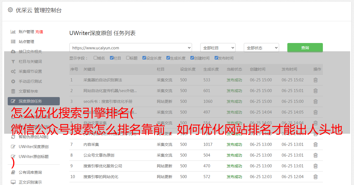Click keyword seo兵书:搜索引擎优化手册

click(108, 101)
